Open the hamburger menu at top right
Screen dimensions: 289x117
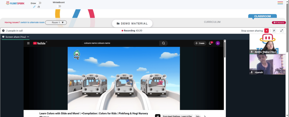280,3
